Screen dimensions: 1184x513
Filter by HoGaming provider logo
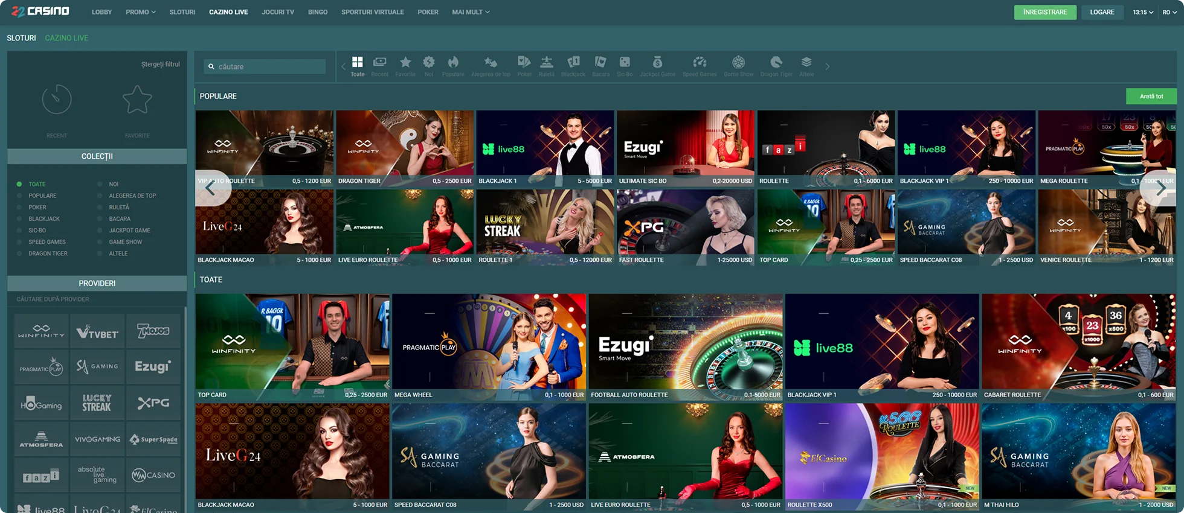(41, 403)
